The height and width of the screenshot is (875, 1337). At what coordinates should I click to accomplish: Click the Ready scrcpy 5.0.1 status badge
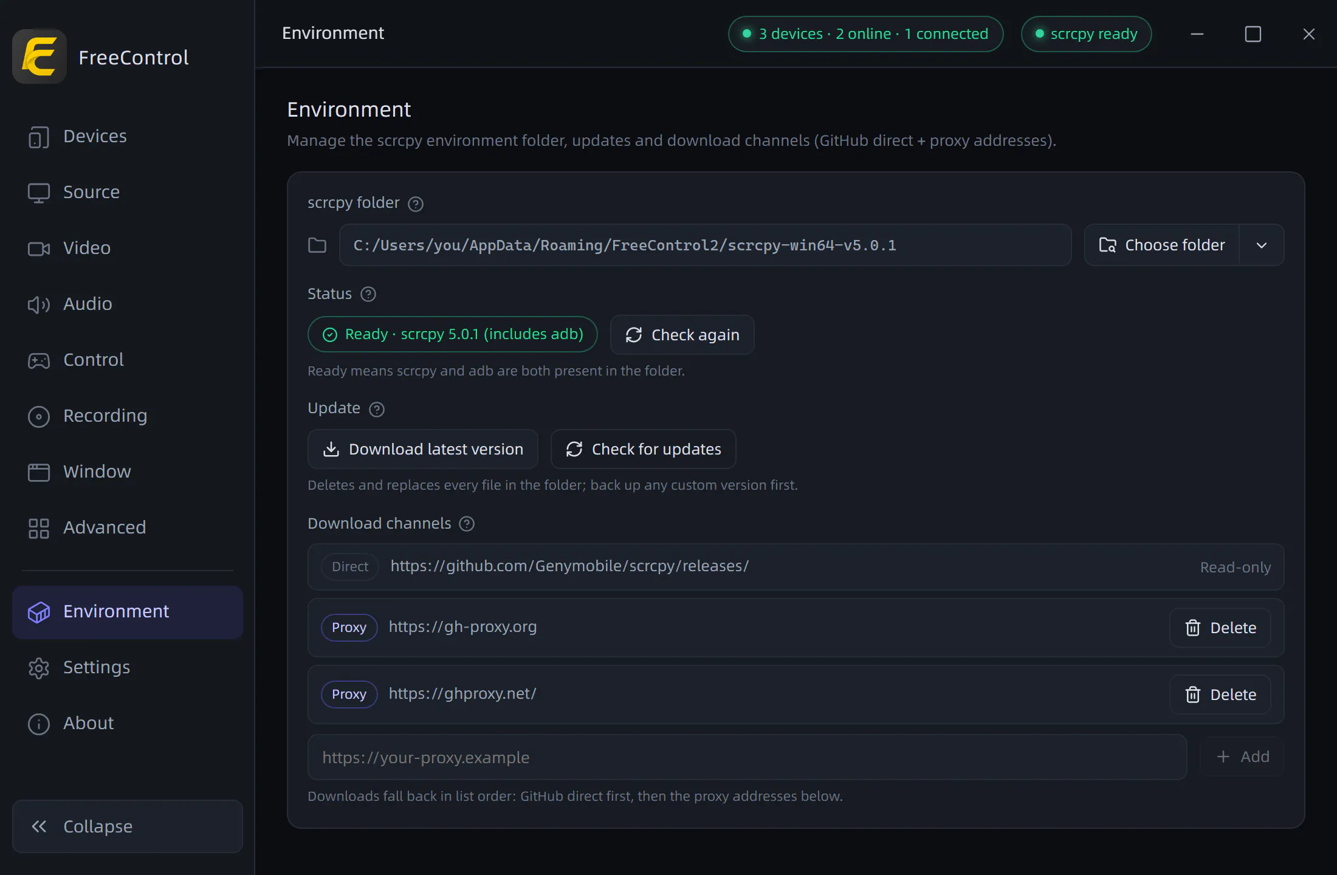click(453, 334)
